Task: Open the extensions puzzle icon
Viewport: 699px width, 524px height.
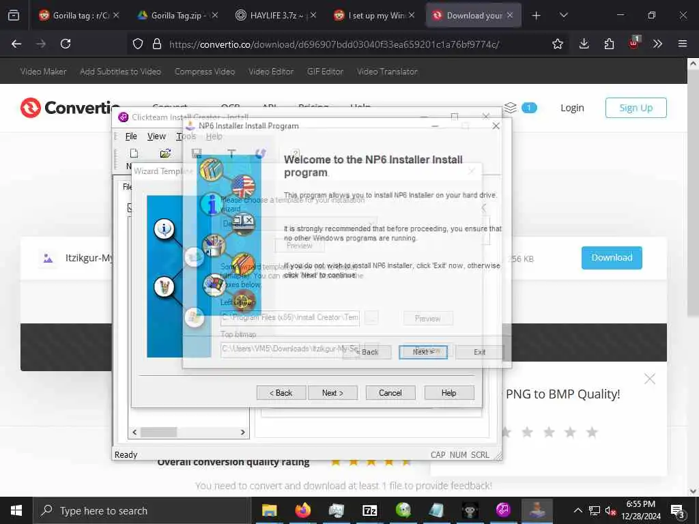Action: coord(609,44)
